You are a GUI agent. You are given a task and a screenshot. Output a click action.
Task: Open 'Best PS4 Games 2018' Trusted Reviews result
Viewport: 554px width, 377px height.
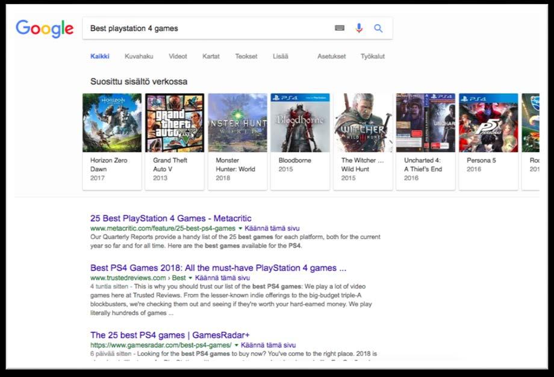click(218, 268)
